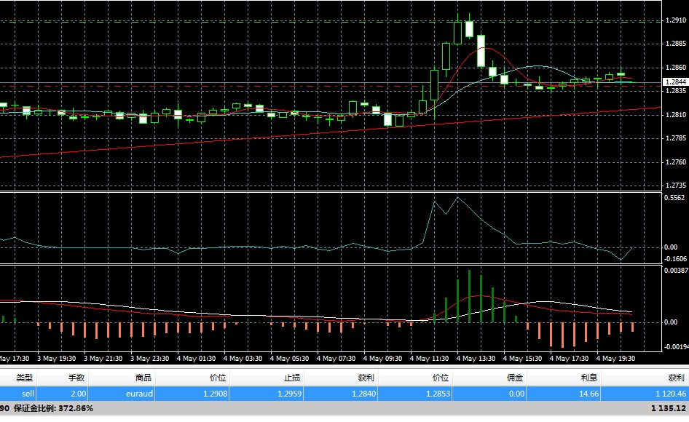Click the lot size value 2.00
The width and height of the screenshot is (689, 422).
(x=78, y=394)
